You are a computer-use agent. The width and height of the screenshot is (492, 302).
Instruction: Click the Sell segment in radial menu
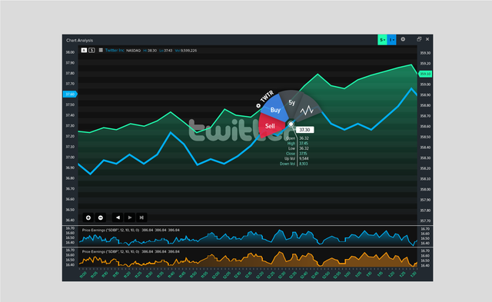tap(270, 126)
